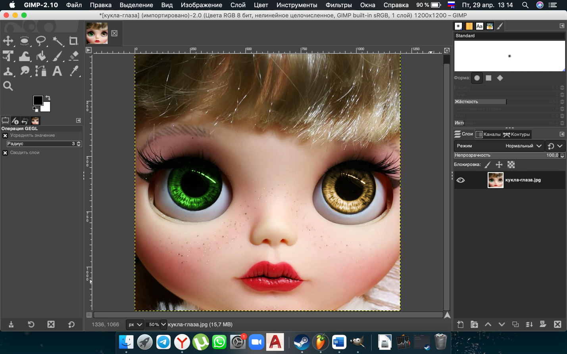Click the foreground black color swatch

tap(37, 100)
